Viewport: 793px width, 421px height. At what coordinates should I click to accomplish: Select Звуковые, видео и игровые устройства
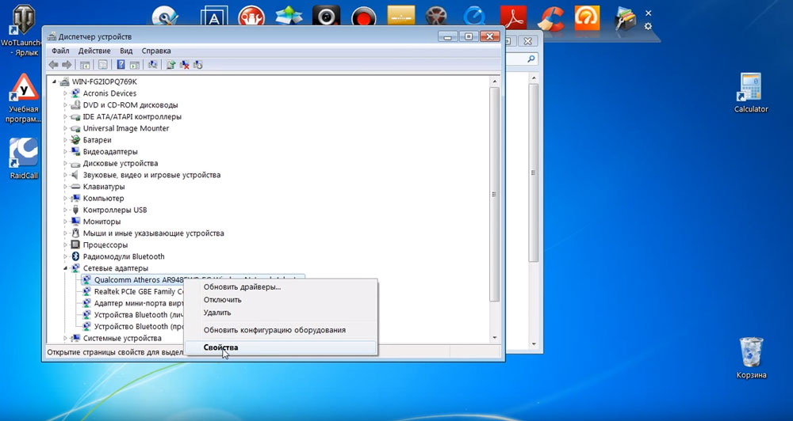[x=151, y=175]
